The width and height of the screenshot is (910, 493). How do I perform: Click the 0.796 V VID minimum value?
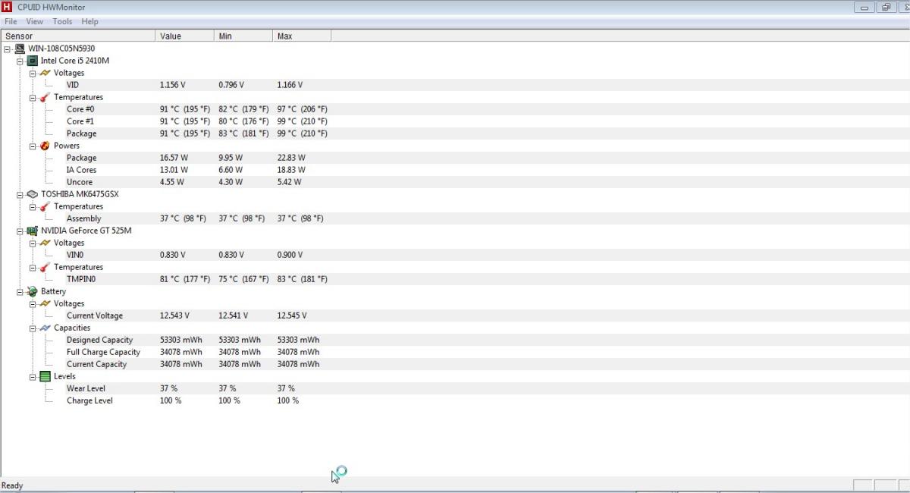(x=231, y=85)
